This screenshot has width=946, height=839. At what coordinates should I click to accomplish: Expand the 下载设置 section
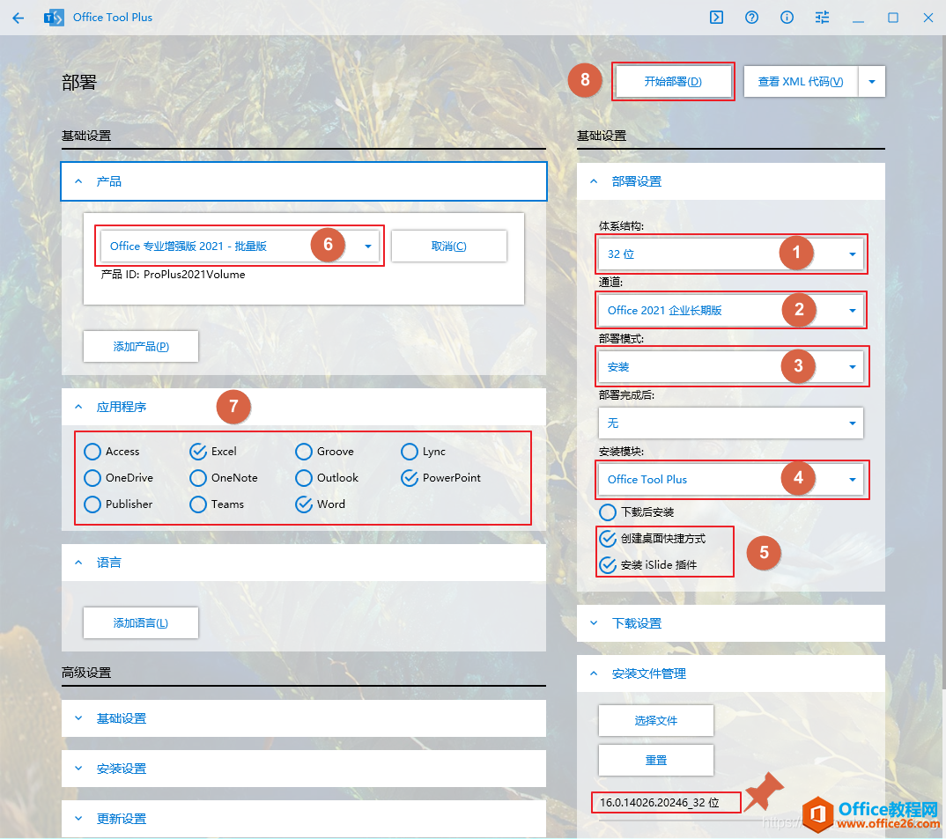pyautogui.click(x=730, y=623)
